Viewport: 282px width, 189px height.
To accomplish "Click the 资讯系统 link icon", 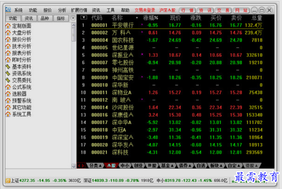I will 8,73.
